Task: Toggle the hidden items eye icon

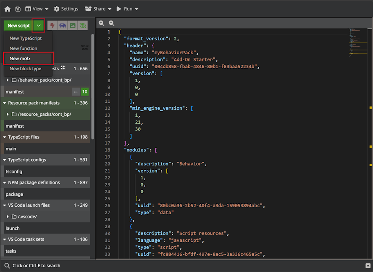Action: pos(83,26)
